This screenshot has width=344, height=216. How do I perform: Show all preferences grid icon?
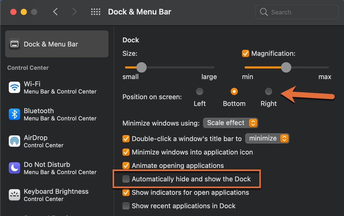[x=96, y=12]
